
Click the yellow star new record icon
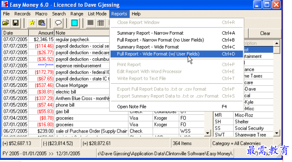(32, 23)
